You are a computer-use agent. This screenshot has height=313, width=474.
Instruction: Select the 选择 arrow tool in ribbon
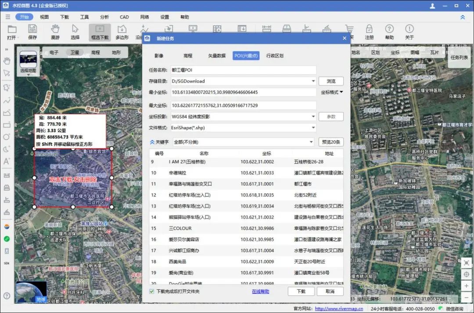coord(75,29)
